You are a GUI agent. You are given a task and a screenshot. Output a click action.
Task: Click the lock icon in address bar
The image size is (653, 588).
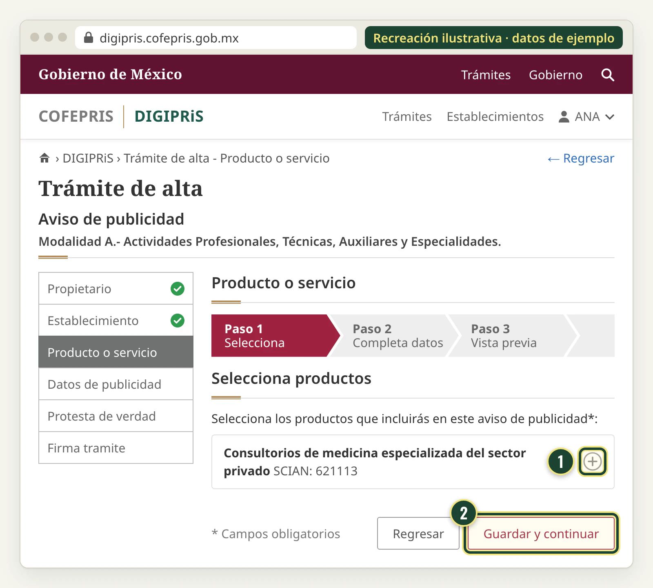[89, 38]
